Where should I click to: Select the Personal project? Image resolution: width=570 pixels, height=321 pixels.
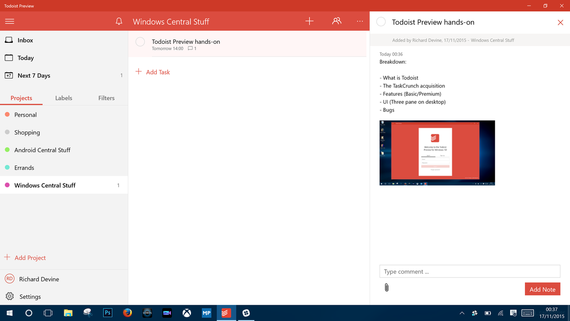coord(64,115)
